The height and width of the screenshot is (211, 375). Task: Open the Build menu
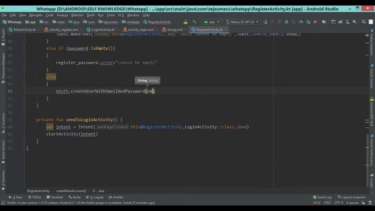click(x=91, y=15)
